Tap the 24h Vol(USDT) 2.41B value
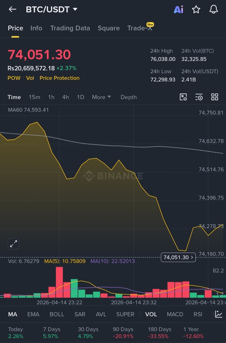The image size is (226, 343). pos(189,79)
